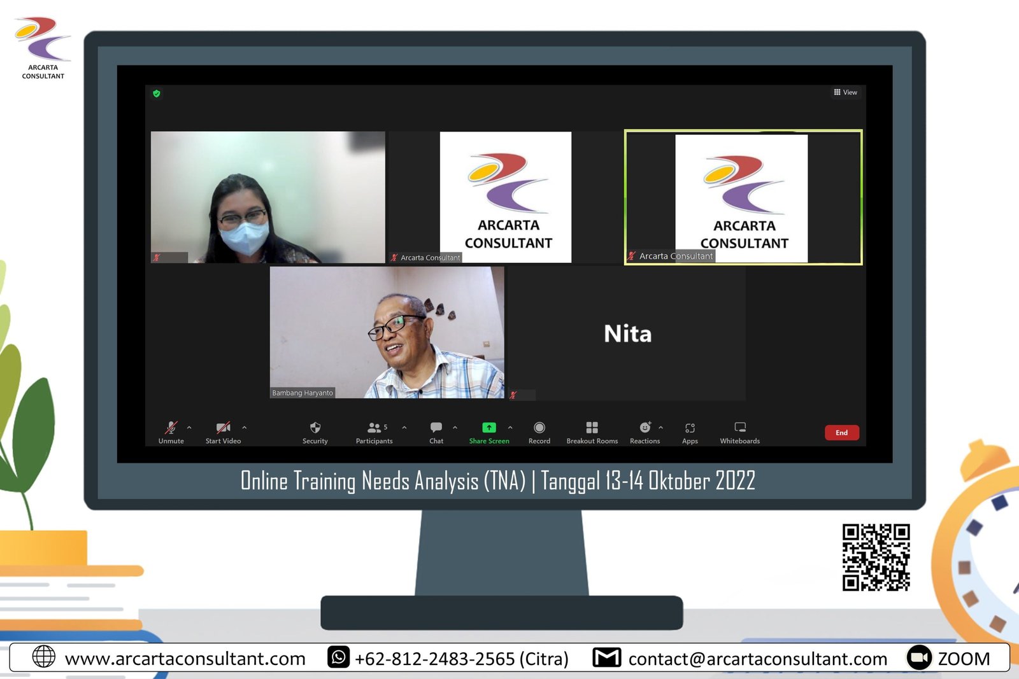
Task: Open the Reactions menu icon
Action: pos(645,428)
